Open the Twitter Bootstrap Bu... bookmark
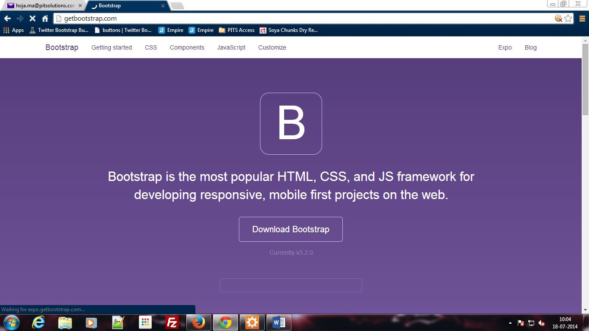Screen dimensions: 589x331 point(59,30)
